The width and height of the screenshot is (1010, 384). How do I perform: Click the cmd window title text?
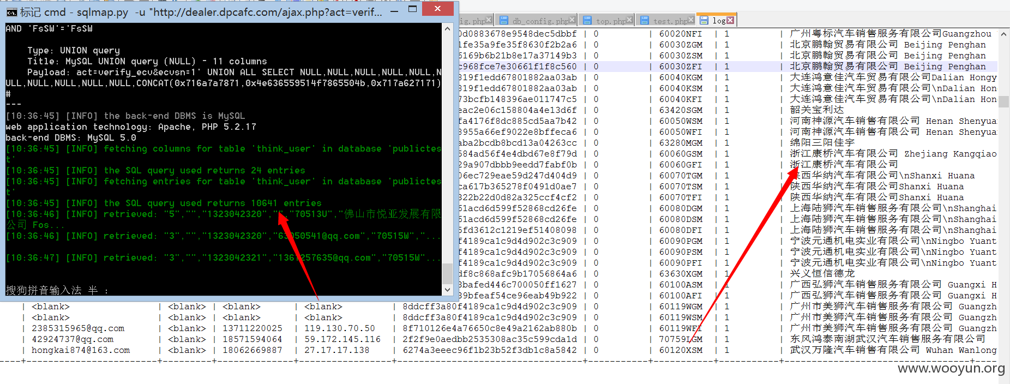point(201,12)
